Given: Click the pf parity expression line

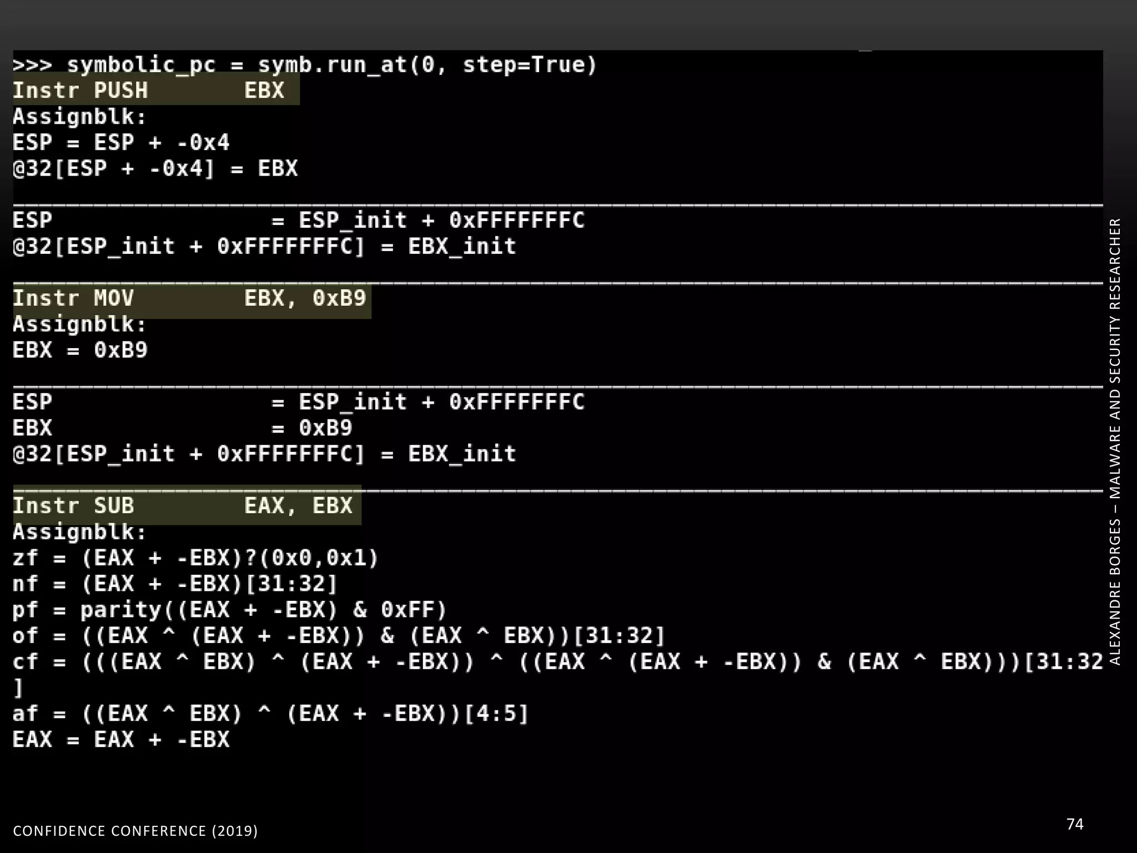Looking at the screenshot, I should (230, 610).
